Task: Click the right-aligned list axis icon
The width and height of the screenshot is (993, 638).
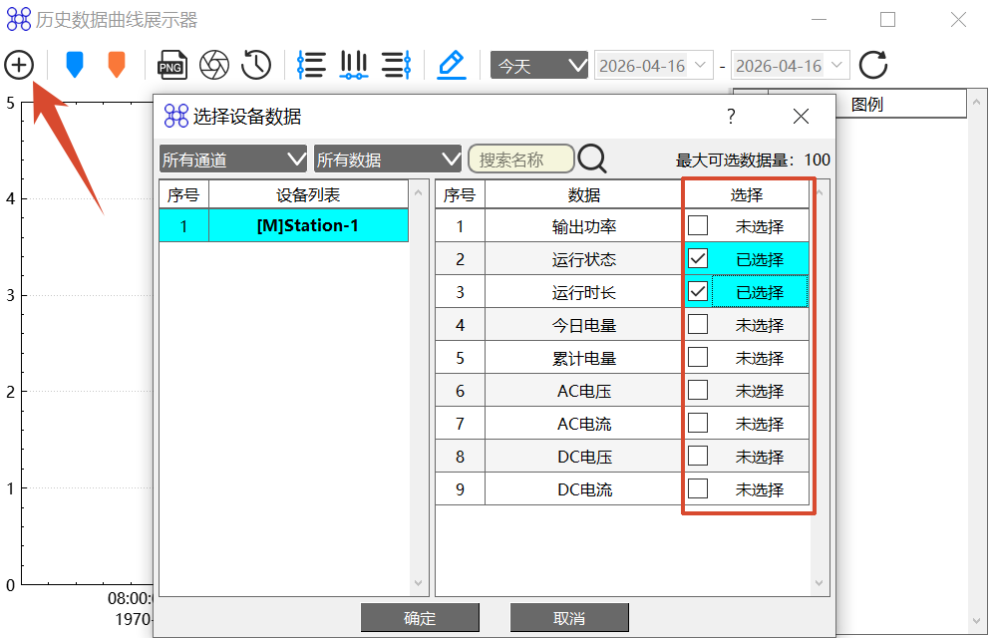Action: pyautogui.click(x=397, y=65)
